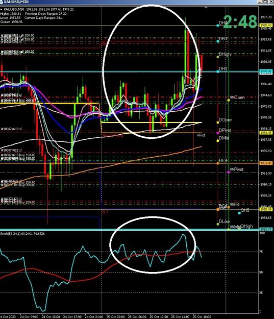Click the Stoch(56,24,1) indicator label

10,234
